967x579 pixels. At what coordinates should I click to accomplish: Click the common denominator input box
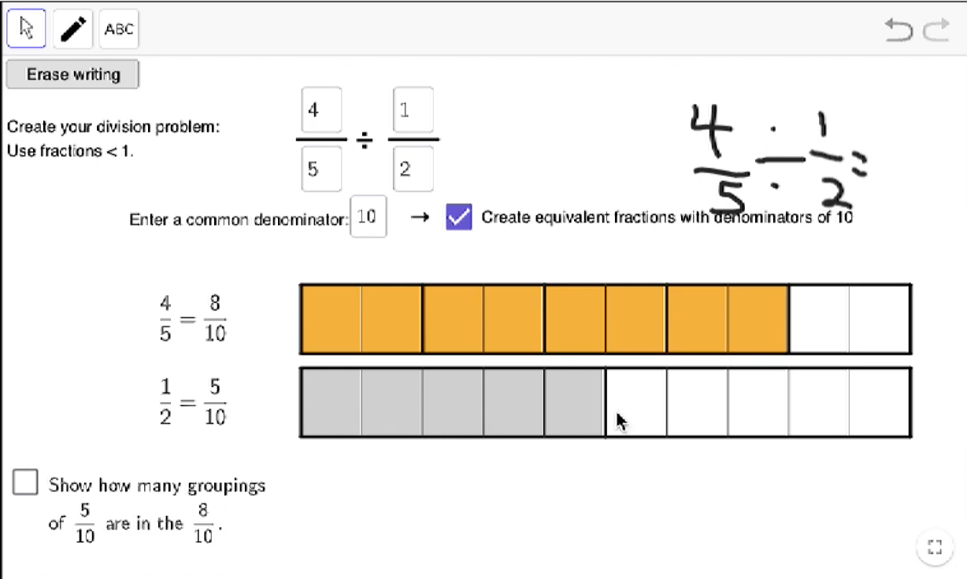[368, 217]
